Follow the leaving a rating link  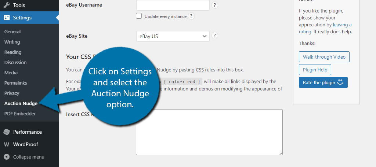[325, 28]
